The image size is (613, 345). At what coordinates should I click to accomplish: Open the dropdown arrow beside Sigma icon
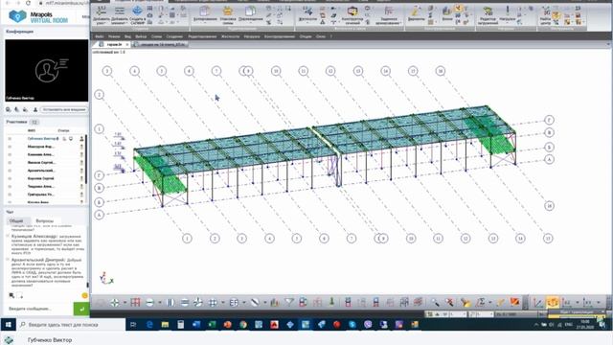(x=490, y=303)
